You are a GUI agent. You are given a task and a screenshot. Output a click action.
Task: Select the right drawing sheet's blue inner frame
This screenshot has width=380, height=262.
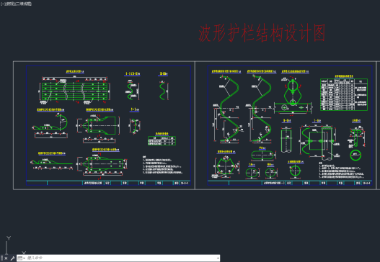(x=290, y=125)
